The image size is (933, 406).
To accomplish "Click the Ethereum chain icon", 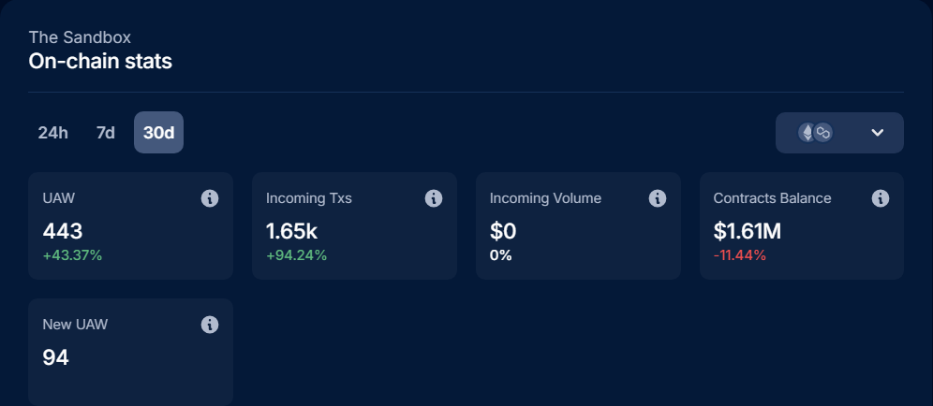I will (807, 133).
